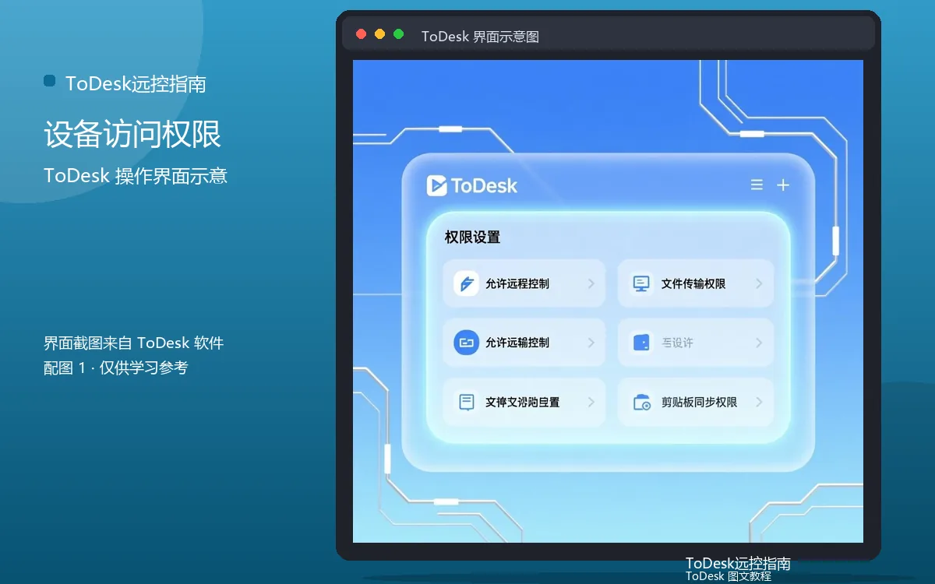
Task: Click the note document outline icon
Action: [x=466, y=403]
